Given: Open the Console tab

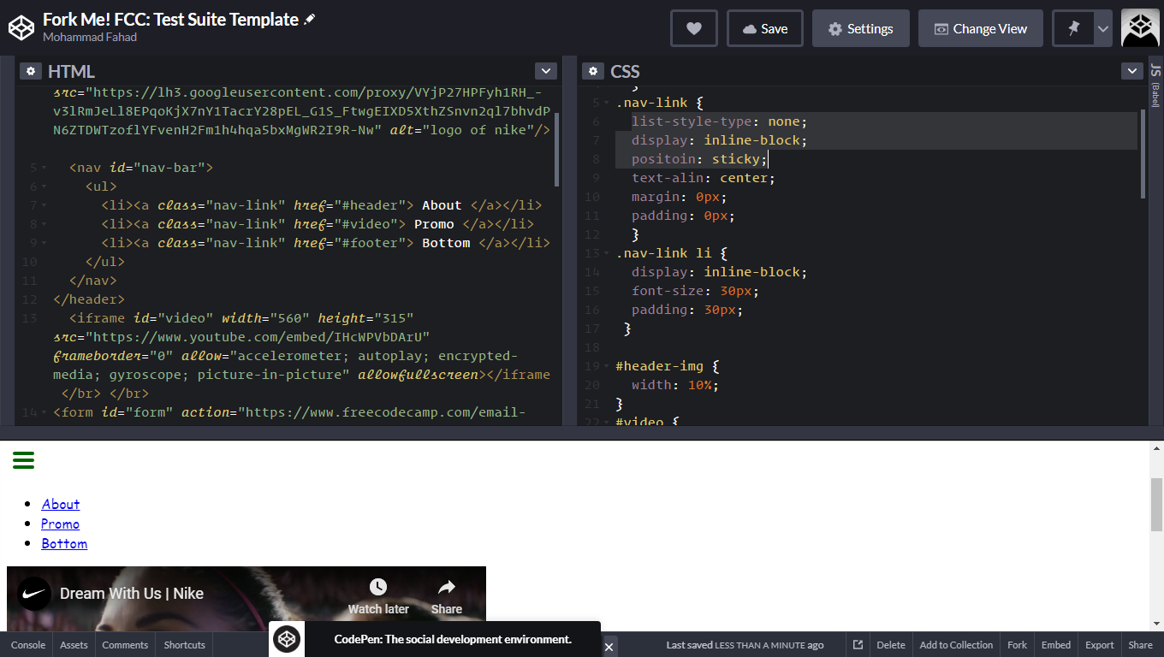Looking at the screenshot, I should coord(28,645).
